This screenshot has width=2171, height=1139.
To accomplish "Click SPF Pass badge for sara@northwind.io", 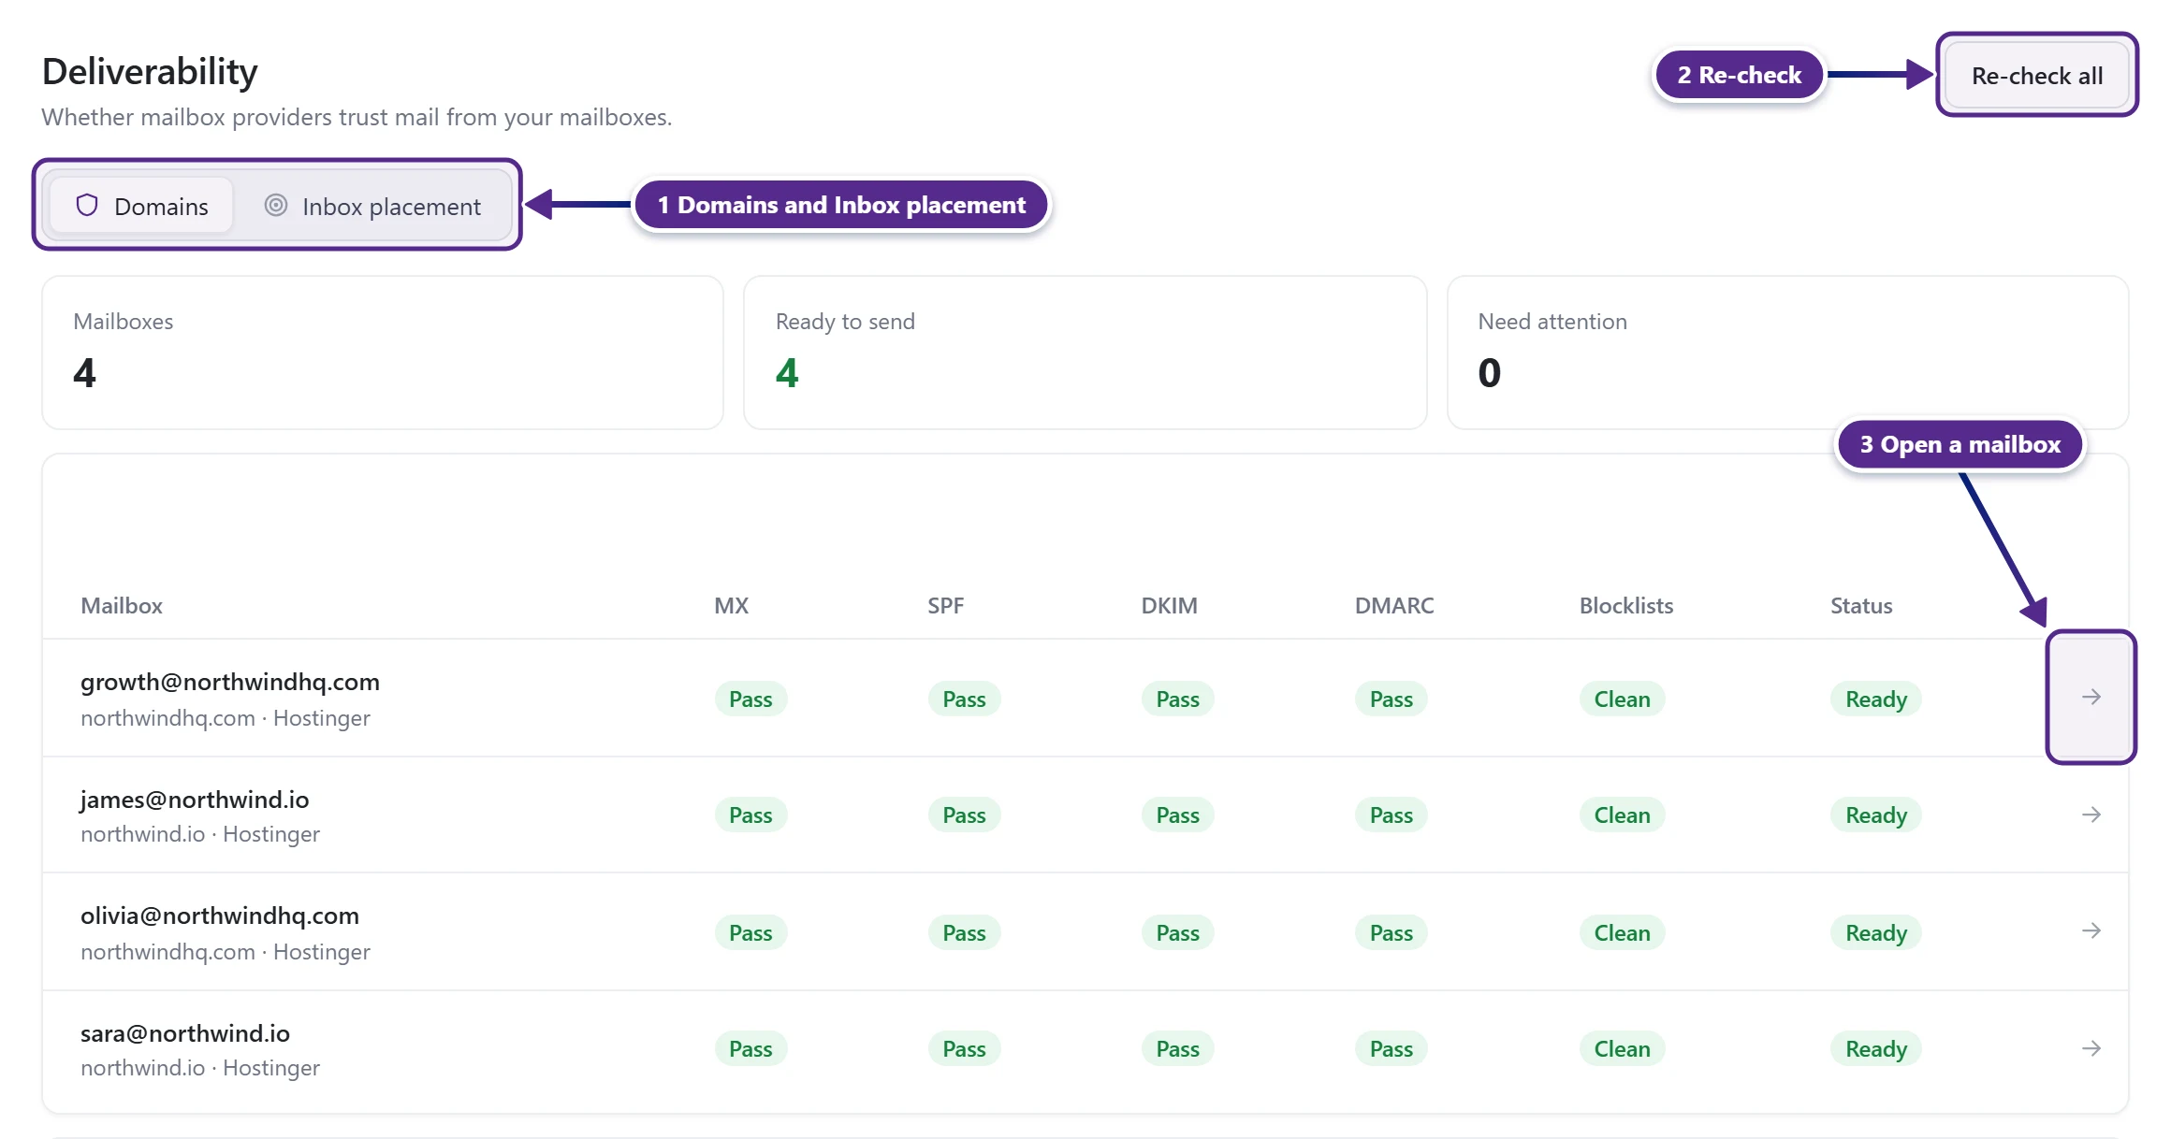I will [x=964, y=1049].
